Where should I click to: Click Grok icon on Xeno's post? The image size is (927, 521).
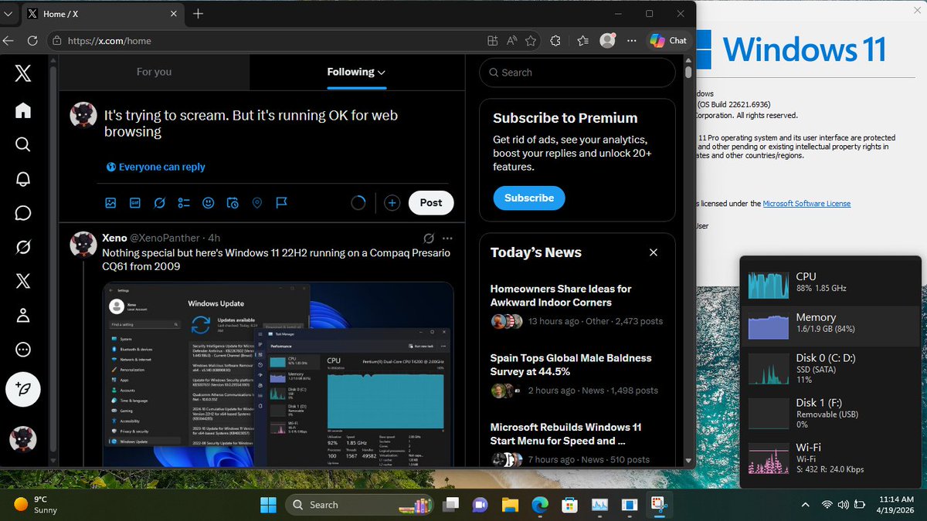point(429,238)
